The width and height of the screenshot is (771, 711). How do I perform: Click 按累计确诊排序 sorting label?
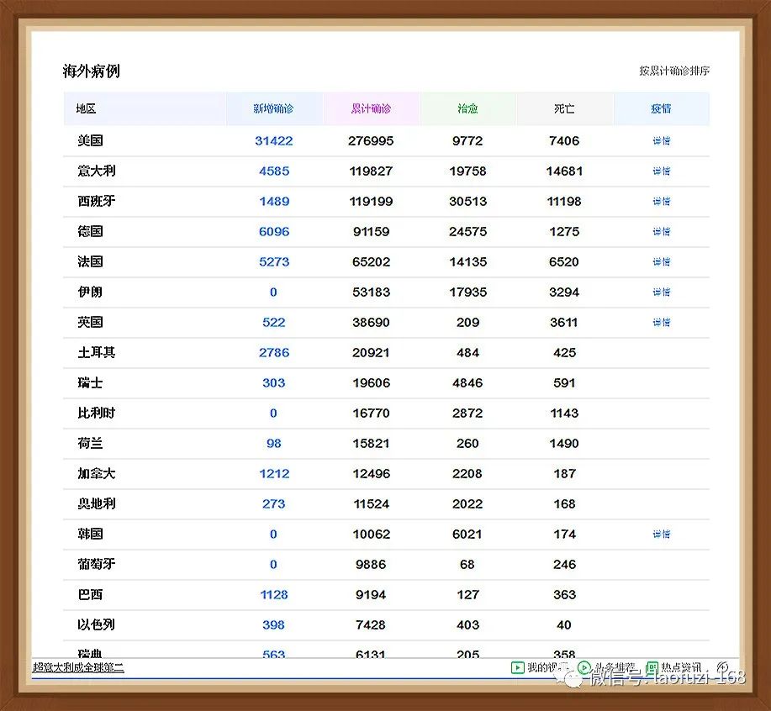(x=673, y=71)
